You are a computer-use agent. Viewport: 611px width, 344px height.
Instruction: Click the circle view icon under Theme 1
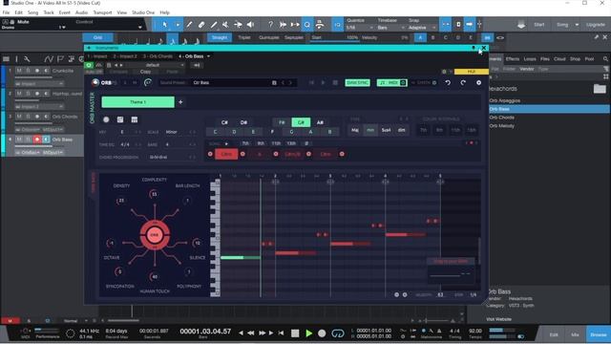click(x=106, y=119)
